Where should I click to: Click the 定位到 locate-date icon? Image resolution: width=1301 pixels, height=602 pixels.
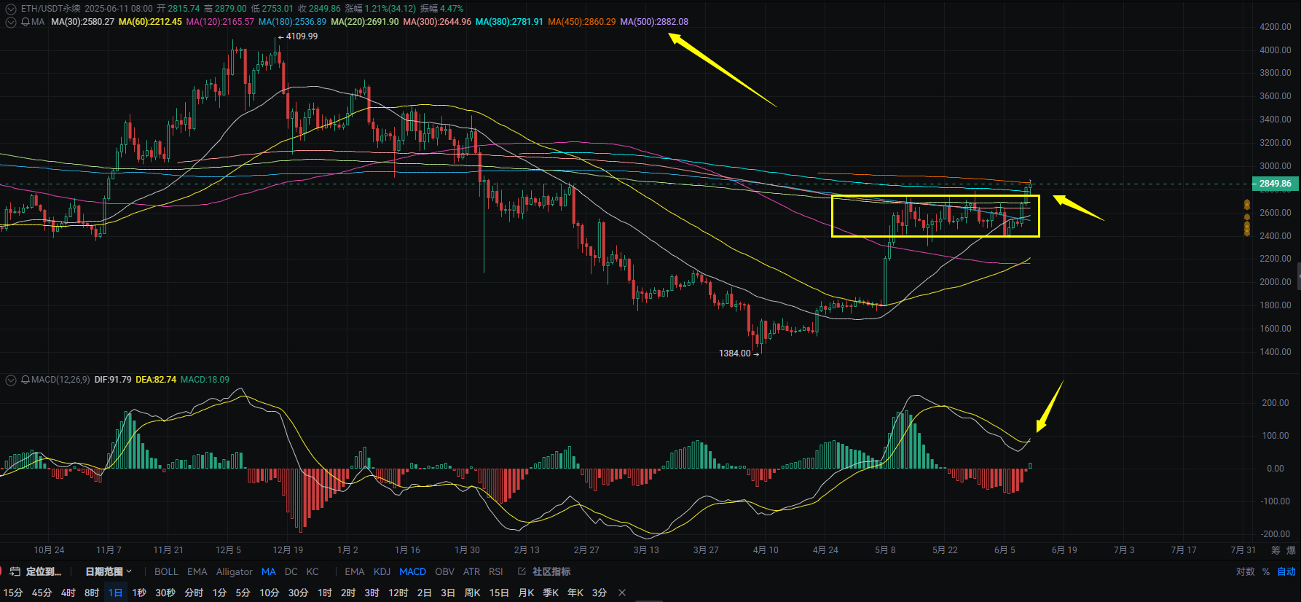[15, 571]
